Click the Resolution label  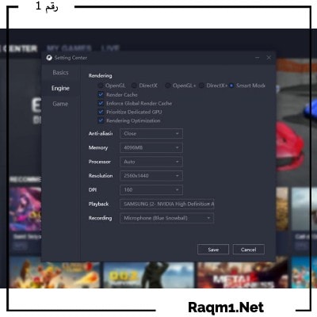click(101, 176)
